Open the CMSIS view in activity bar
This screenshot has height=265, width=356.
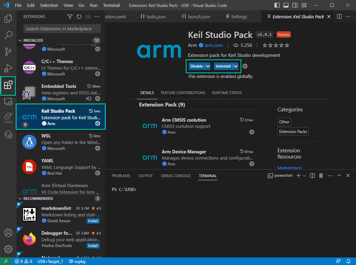(x=8, y=118)
